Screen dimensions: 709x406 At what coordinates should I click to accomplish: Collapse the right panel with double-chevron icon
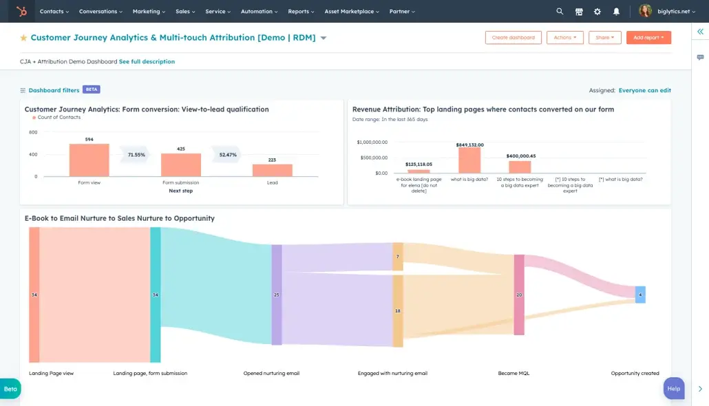699,32
